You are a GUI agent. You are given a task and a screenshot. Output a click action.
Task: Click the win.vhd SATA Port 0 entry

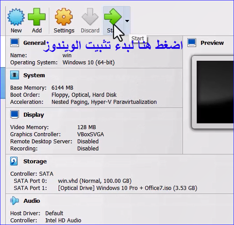point(95,181)
